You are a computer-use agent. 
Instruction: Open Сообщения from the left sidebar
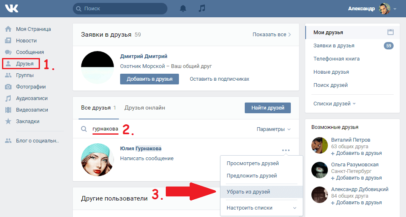click(30, 52)
